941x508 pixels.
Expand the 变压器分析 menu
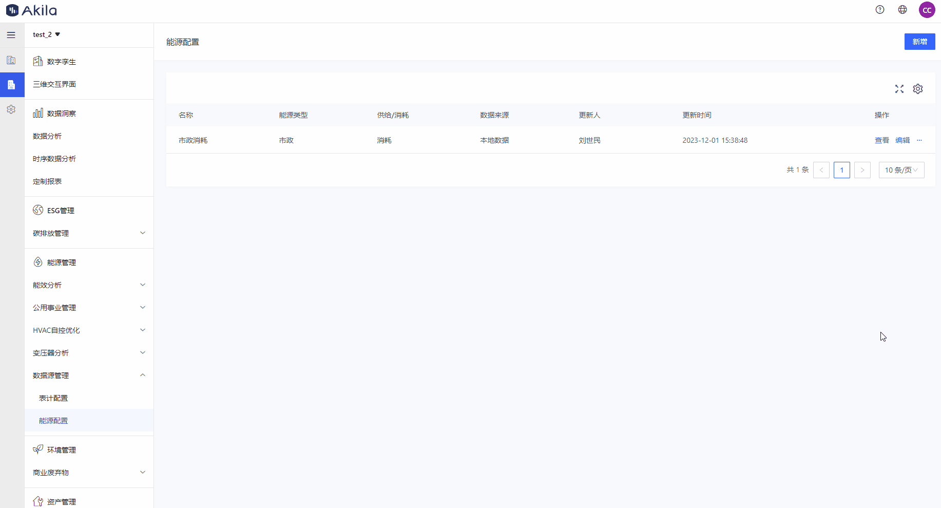(89, 353)
